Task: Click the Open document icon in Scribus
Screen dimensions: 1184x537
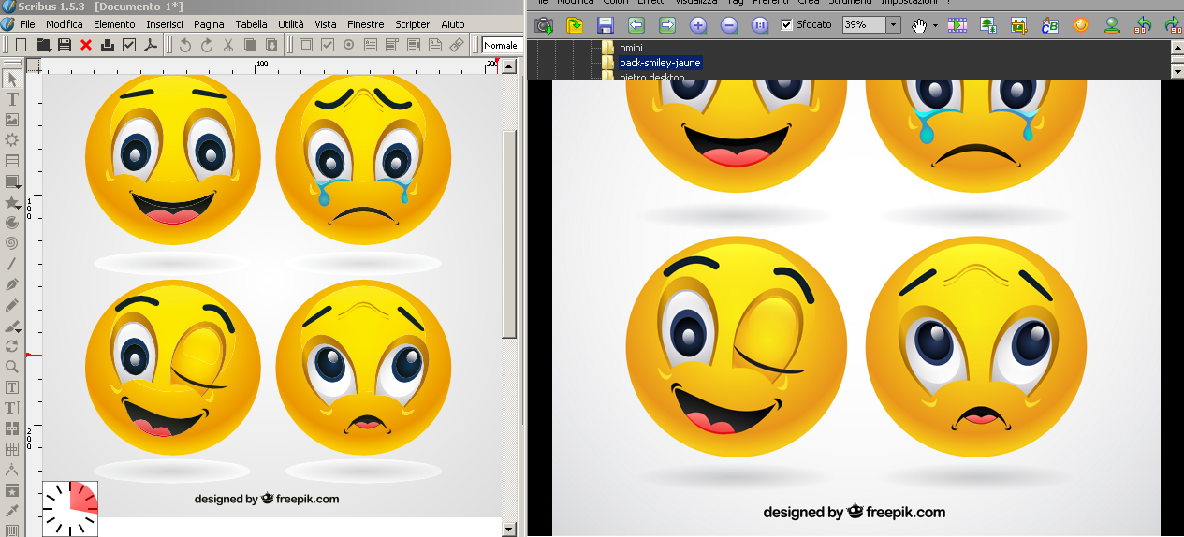Action: click(43, 44)
